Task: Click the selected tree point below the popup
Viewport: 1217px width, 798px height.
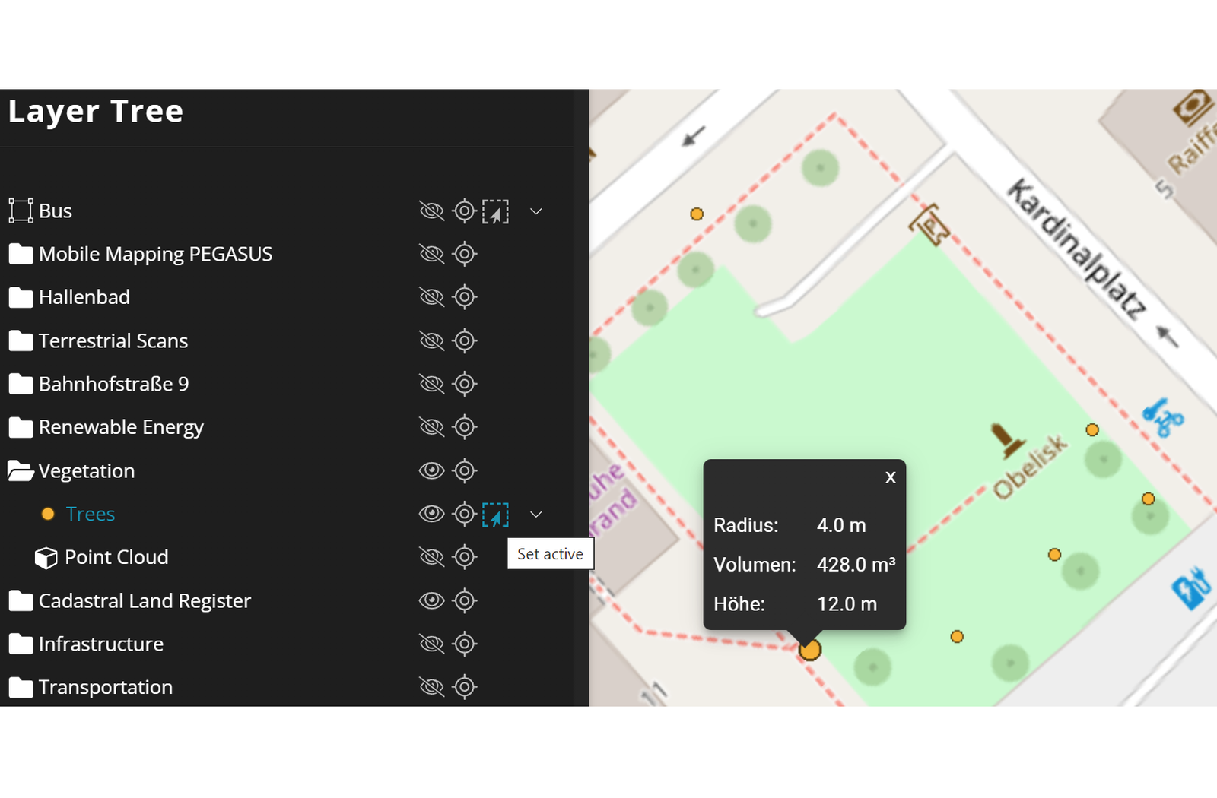Action: pyautogui.click(x=810, y=650)
